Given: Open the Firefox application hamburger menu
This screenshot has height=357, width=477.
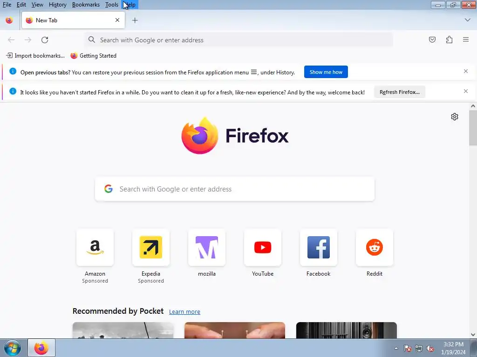Looking at the screenshot, I should 466,40.
